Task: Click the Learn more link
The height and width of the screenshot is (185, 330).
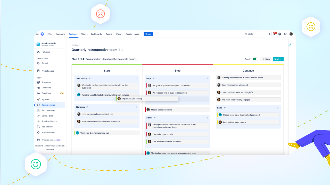Action: point(49,149)
